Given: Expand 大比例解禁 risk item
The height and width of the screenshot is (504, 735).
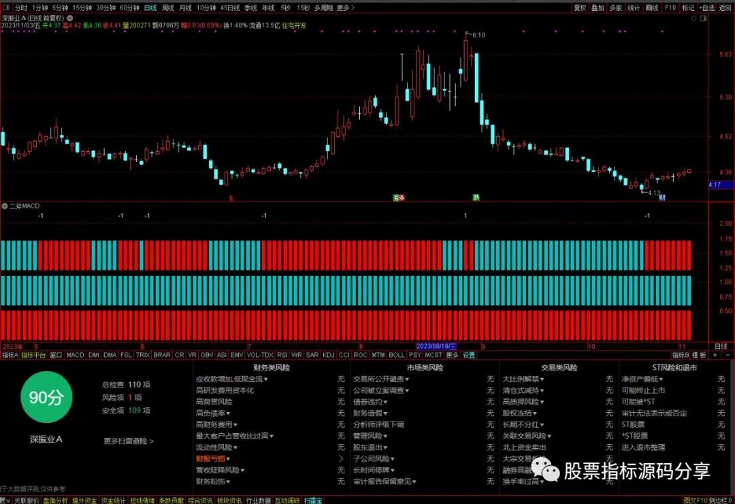Looking at the screenshot, I should tap(523, 379).
